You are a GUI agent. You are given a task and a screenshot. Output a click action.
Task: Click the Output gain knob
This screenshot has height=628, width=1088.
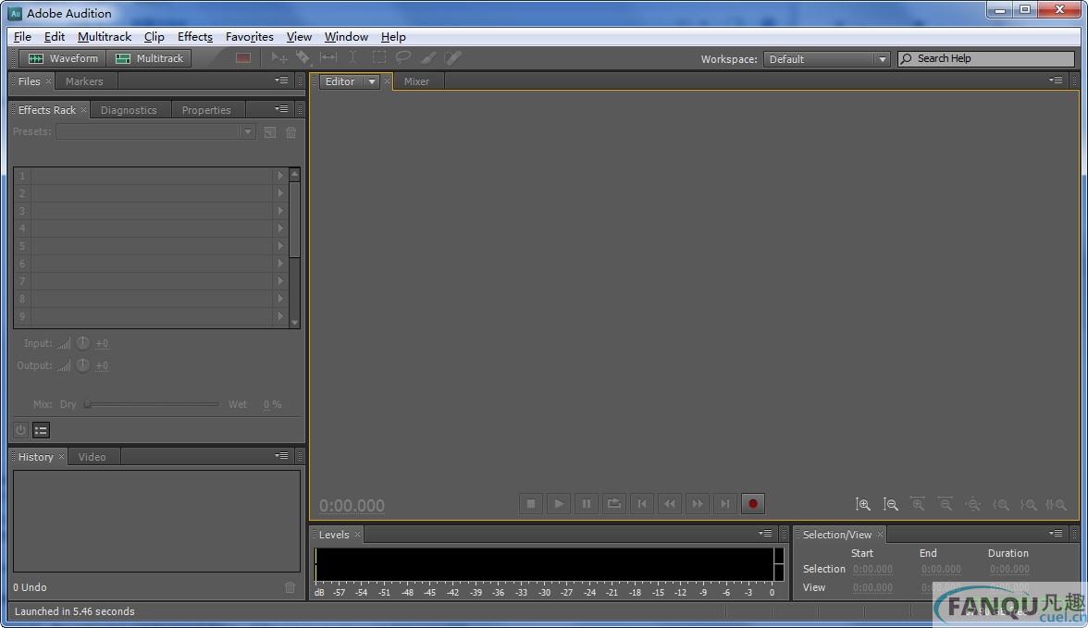82,365
